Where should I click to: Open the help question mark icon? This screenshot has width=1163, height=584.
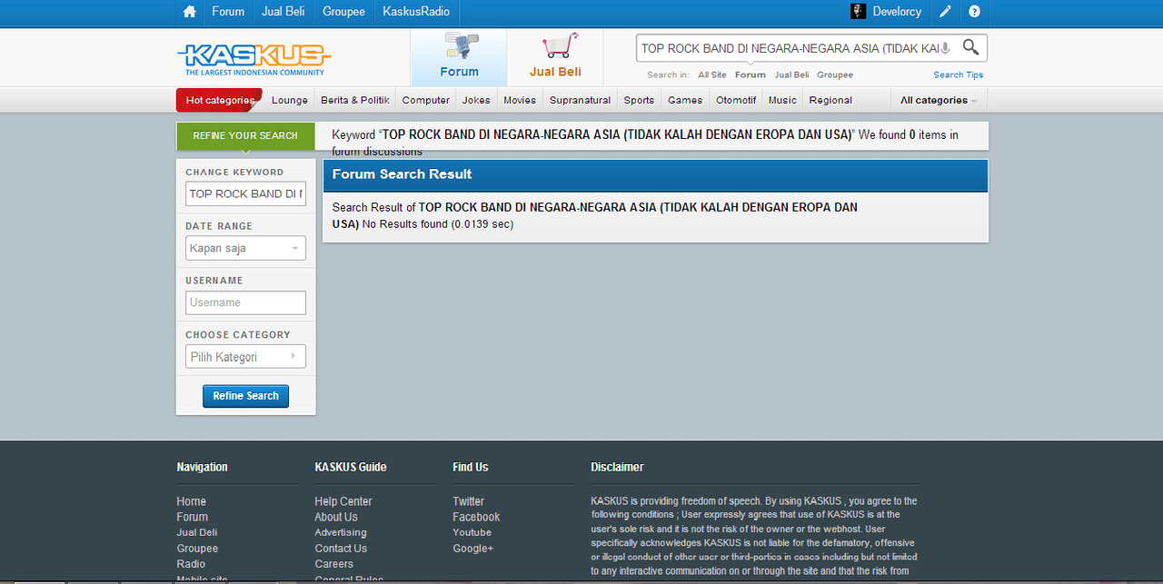(974, 12)
